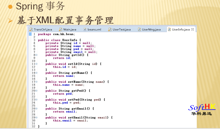Switch to the TransCtrl.java tab
The width and height of the screenshot is (220, 129).
[41, 29]
